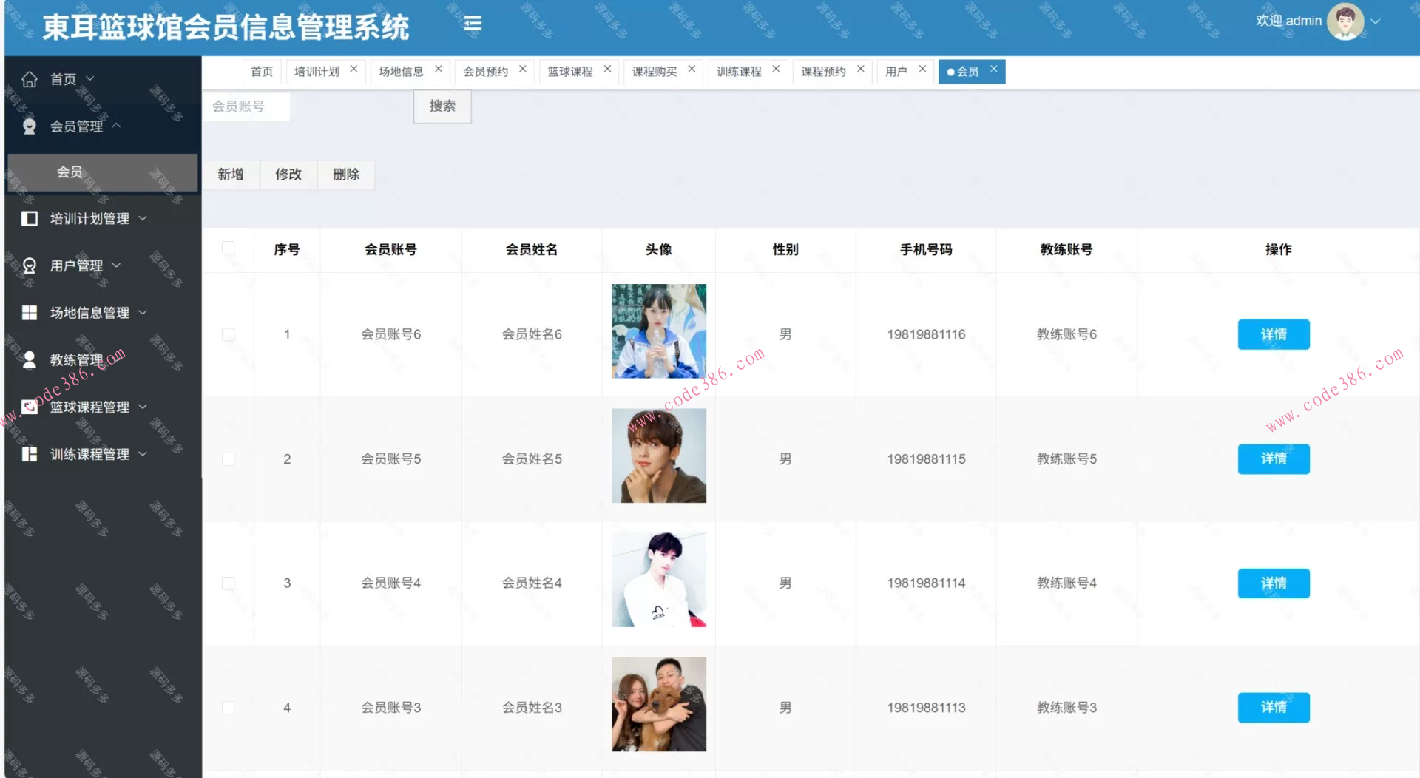The height and width of the screenshot is (778, 1420).
Task: Select the 教练管理 sidebar icon
Action: pyautogui.click(x=30, y=359)
